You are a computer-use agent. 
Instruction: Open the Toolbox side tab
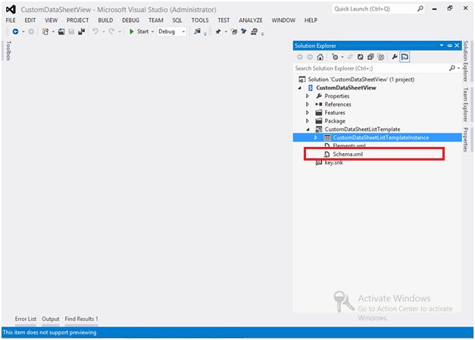(8, 51)
